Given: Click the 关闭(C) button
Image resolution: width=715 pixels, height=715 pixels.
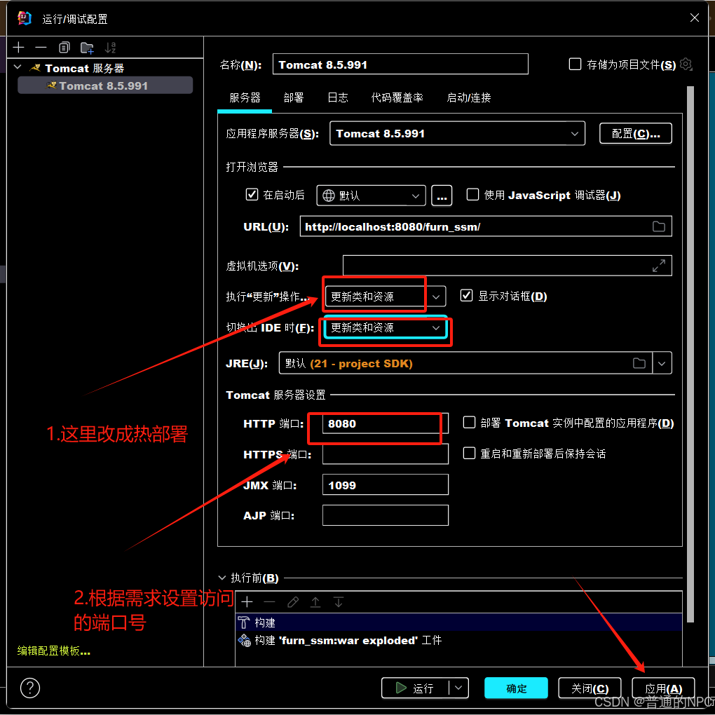Looking at the screenshot, I should [589, 688].
